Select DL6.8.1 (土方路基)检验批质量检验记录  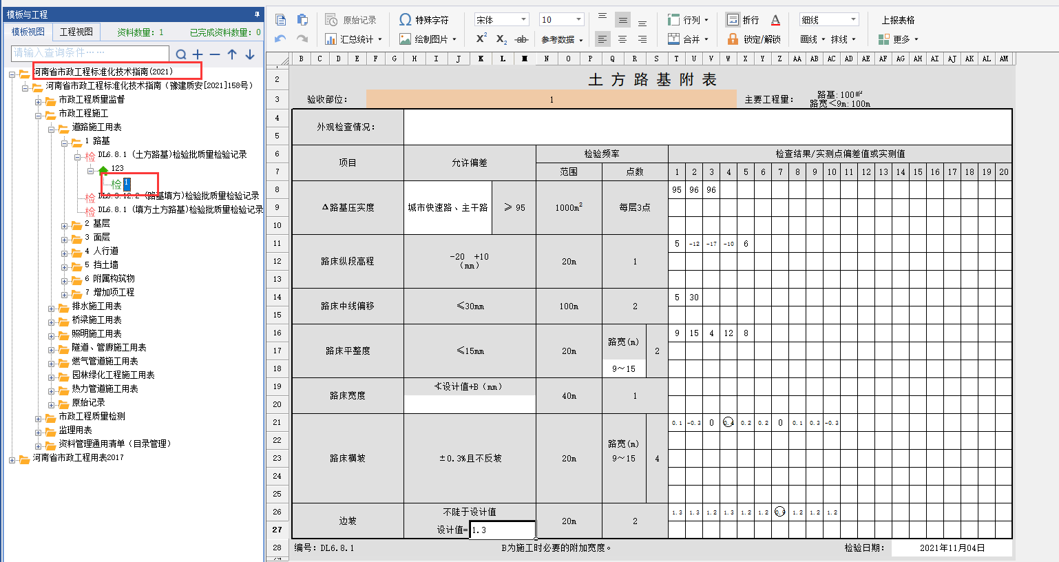coord(172,154)
